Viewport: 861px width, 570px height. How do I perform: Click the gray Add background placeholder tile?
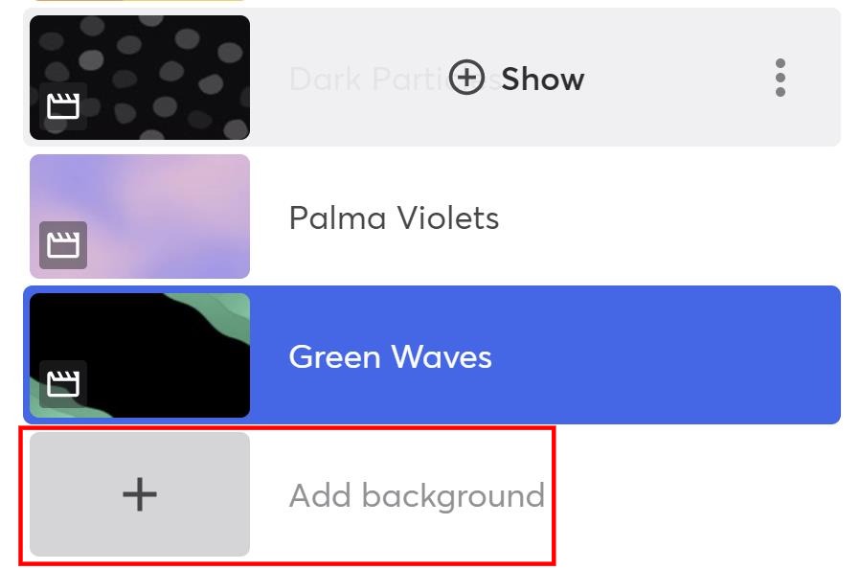tap(140, 494)
